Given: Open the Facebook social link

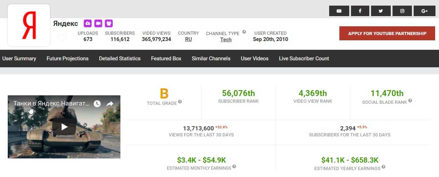Looking at the screenshot, I should pyautogui.click(x=360, y=11).
